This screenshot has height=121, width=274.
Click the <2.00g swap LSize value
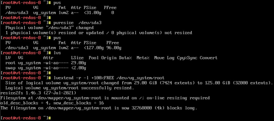[x=79, y=68]
